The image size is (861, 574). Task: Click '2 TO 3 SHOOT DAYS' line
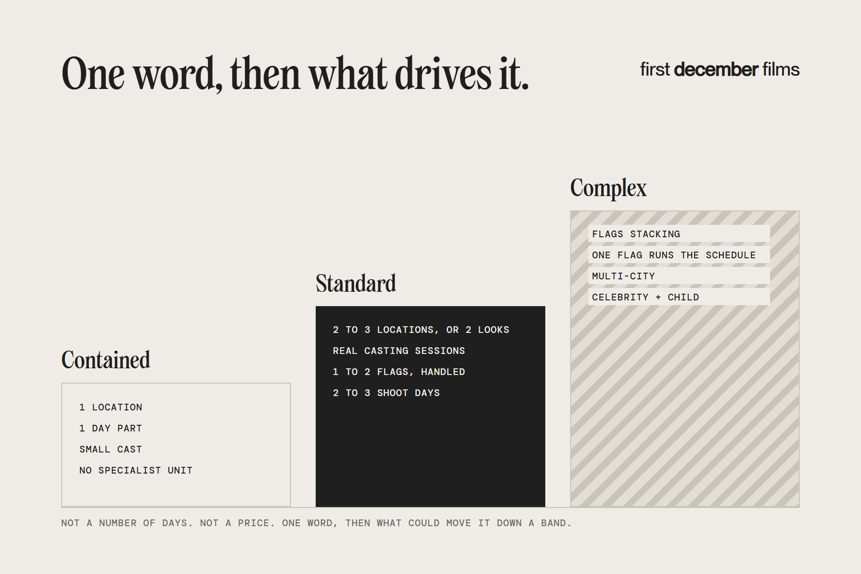click(x=386, y=393)
